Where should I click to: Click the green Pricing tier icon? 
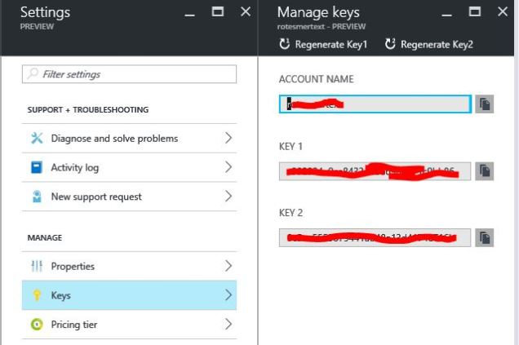pyautogui.click(x=36, y=325)
